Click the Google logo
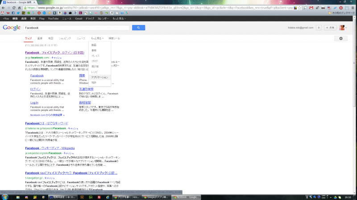The image size is (357, 200). click(x=12, y=28)
